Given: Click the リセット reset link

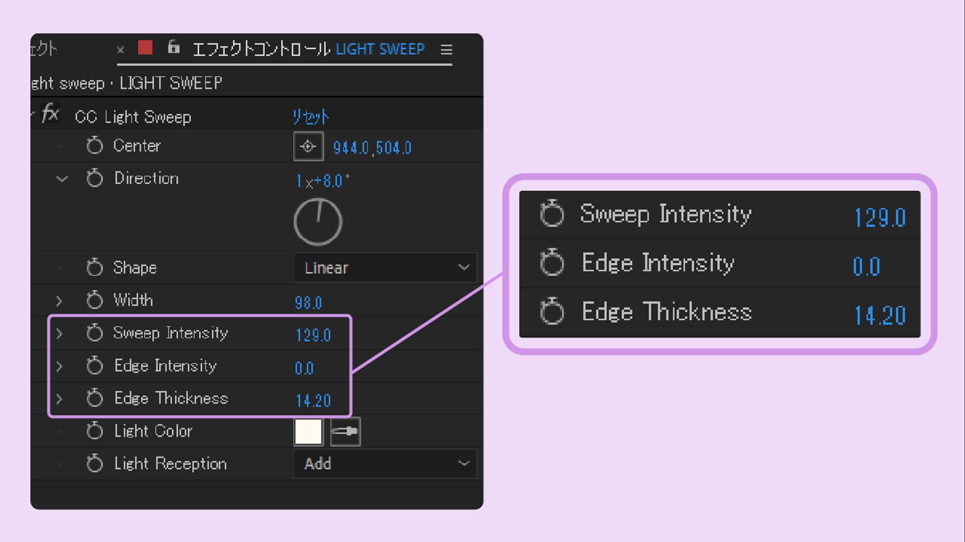Looking at the screenshot, I should point(311,117).
